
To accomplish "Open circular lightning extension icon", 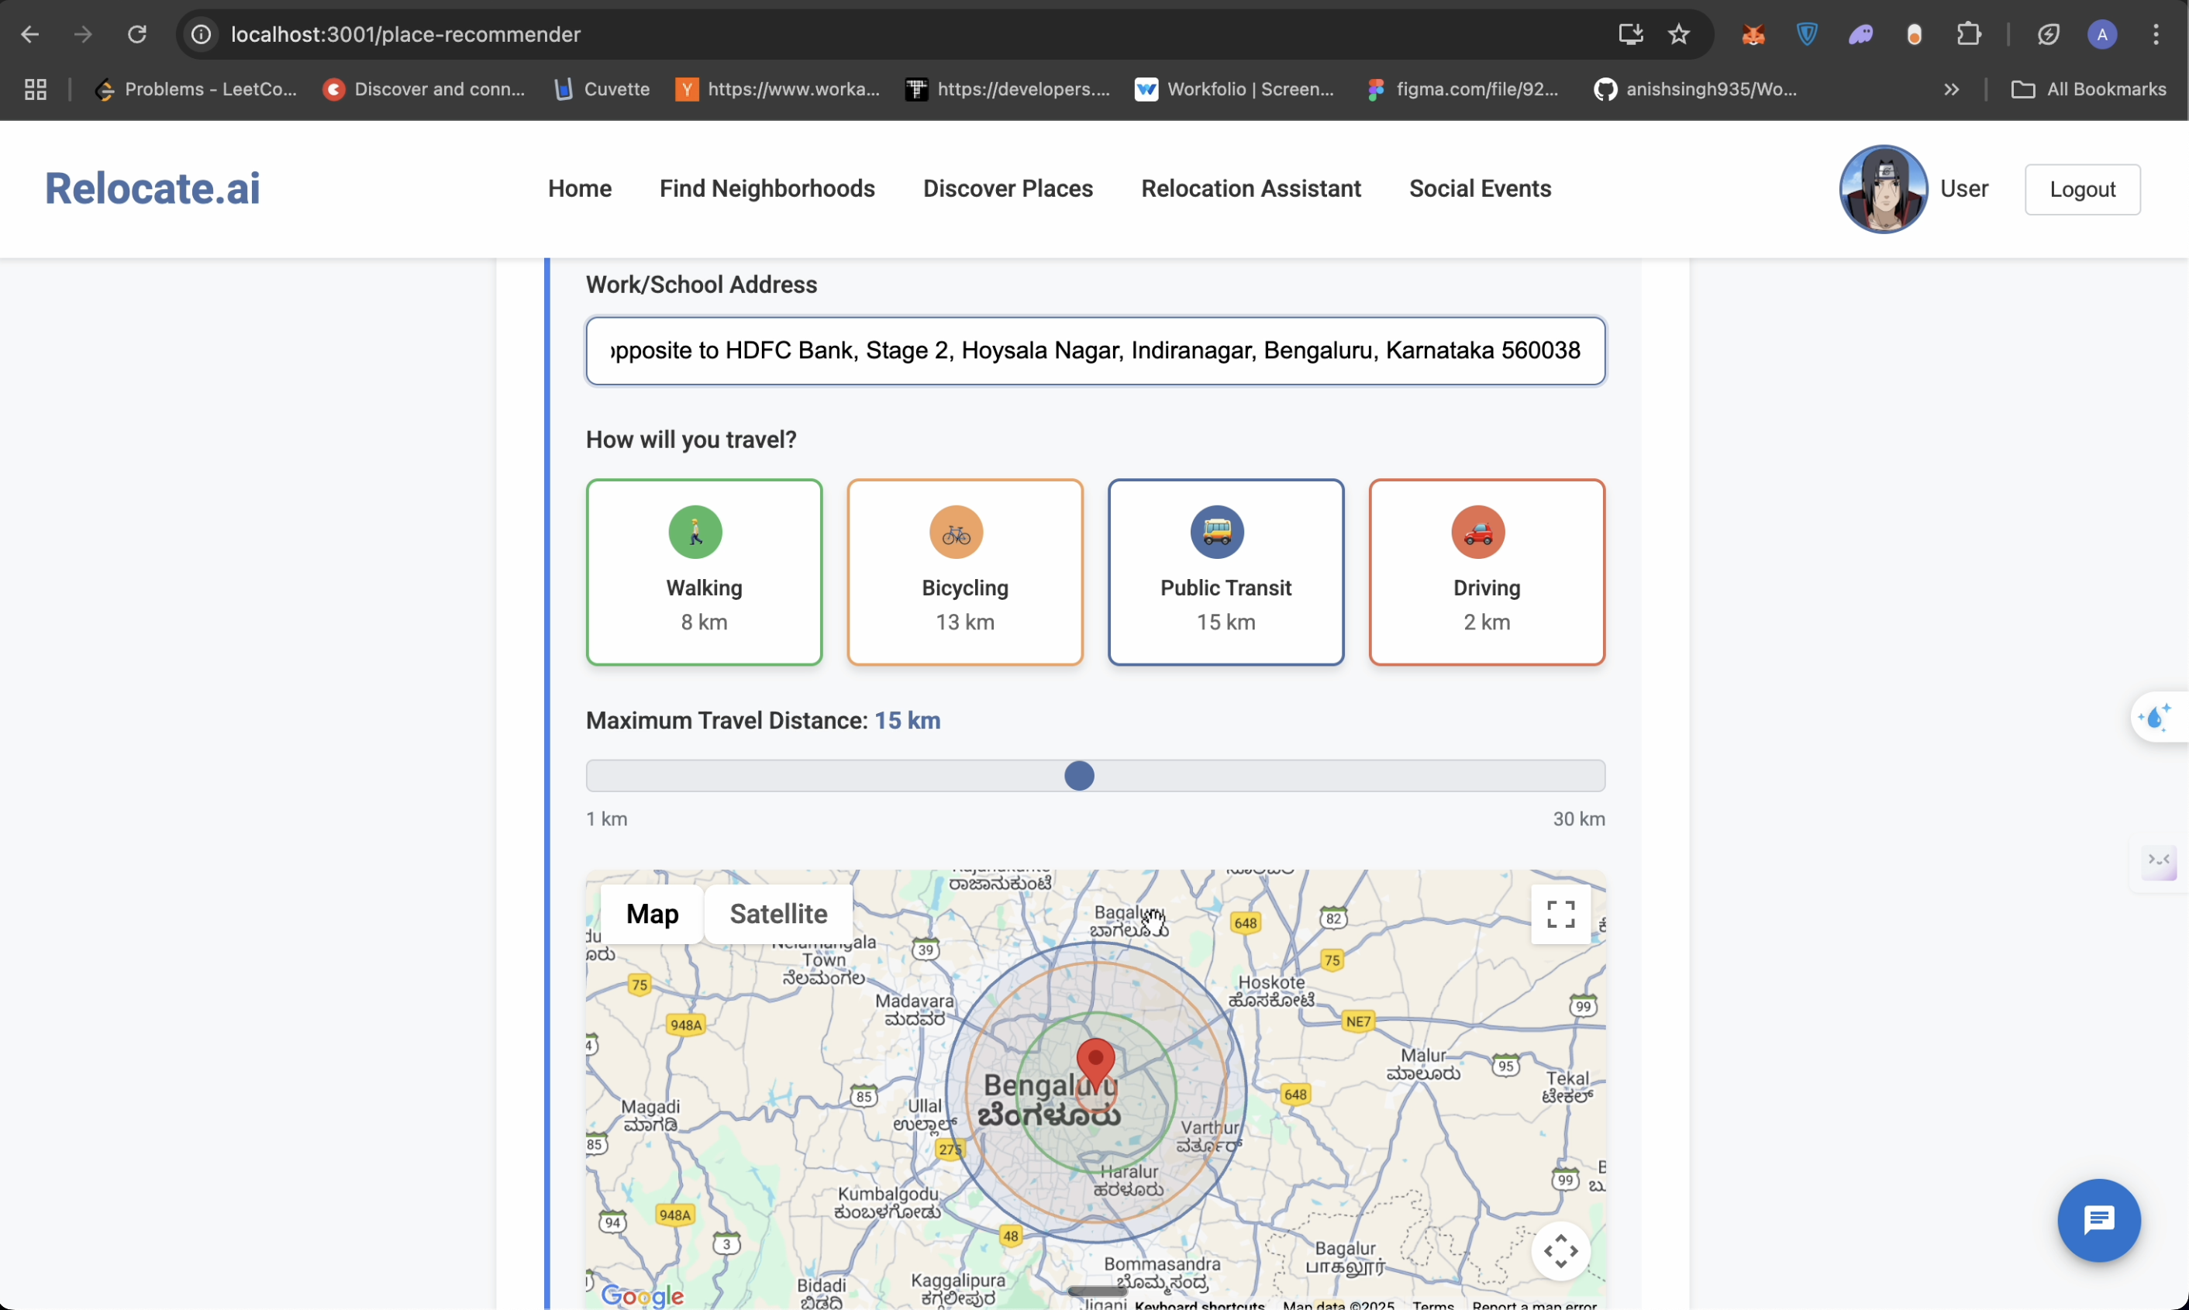I will tap(2048, 34).
